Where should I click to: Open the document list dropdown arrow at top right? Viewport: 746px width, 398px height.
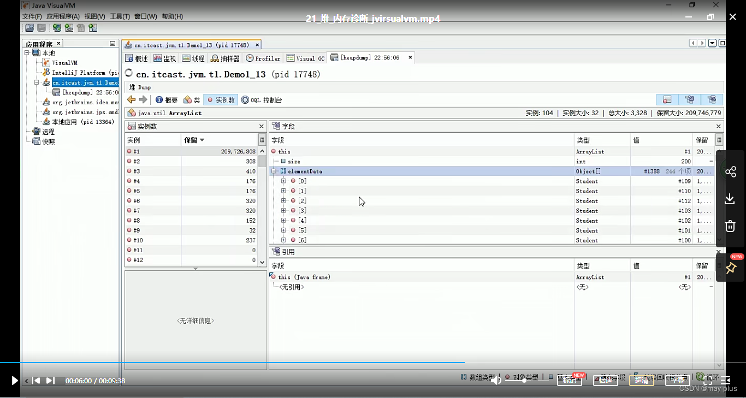(x=712, y=43)
